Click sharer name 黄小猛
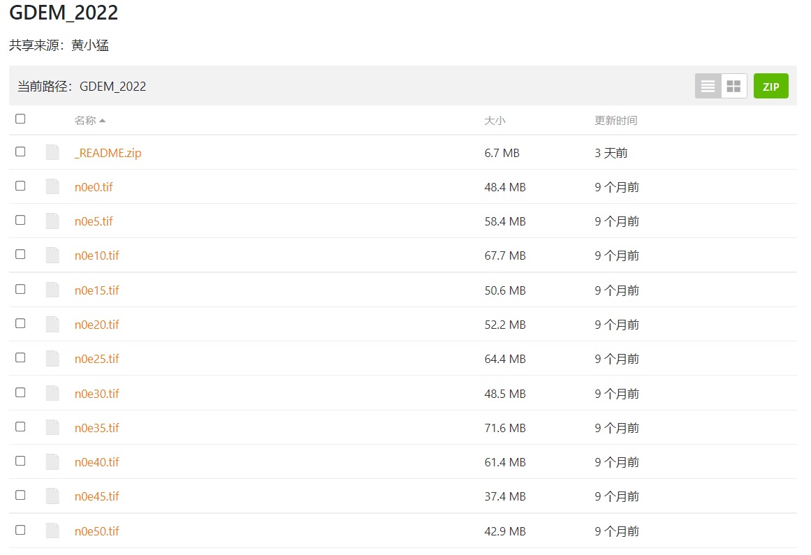811x555 pixels. point(90,45)
